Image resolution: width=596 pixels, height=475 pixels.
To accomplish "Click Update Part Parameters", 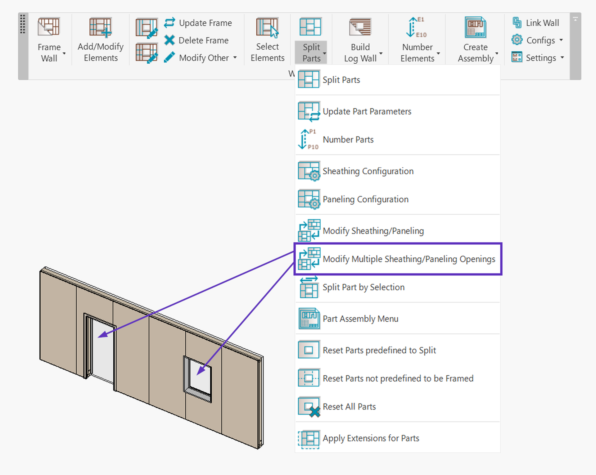I will point(367,111).
